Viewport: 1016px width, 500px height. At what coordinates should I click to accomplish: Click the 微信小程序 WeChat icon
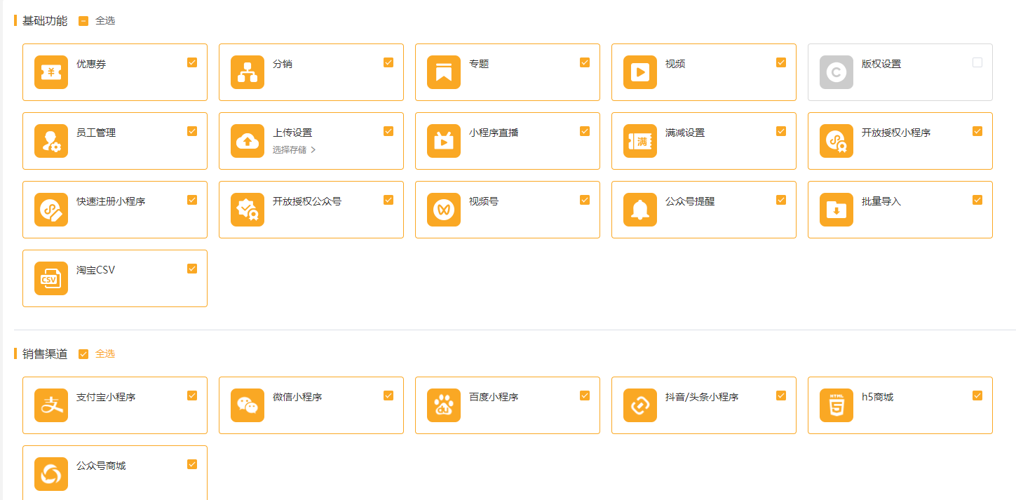pos(248,405)
